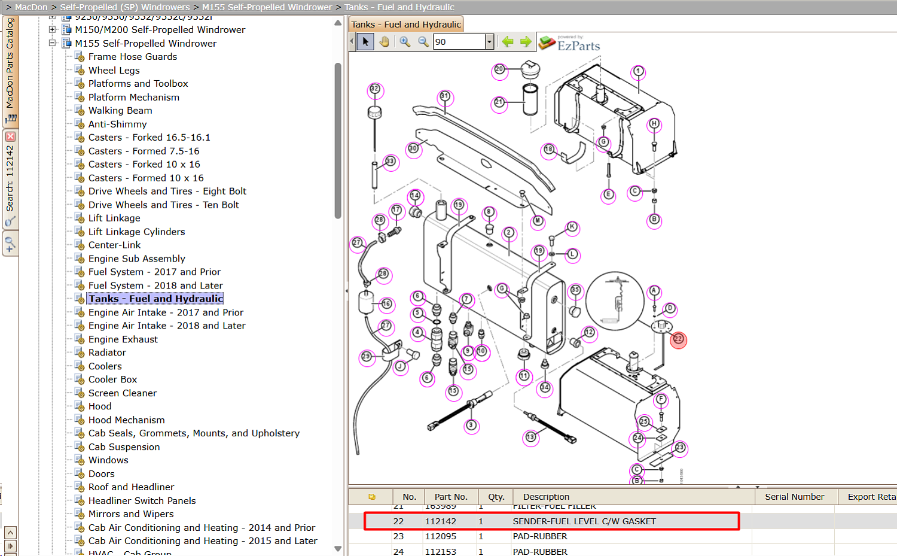Screen dimensions: 897x556
Task: Click the Center-Link assembly icon
Action: click(x=80, y=245)
